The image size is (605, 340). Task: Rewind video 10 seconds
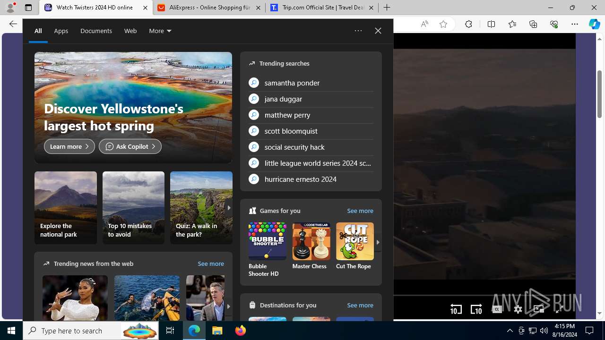pos(456,309)
